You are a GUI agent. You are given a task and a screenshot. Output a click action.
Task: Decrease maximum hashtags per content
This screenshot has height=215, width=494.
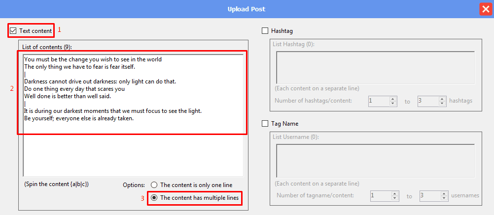[442, 104]
